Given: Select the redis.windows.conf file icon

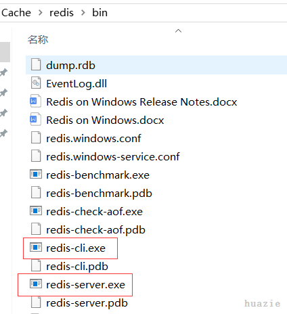Looking at the screenshot, I should [36, 137].
